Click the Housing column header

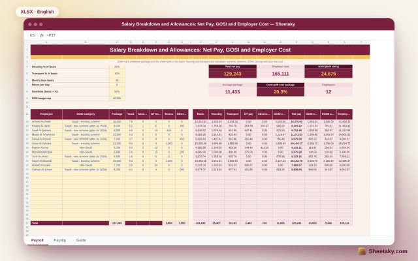click(216, 114)
